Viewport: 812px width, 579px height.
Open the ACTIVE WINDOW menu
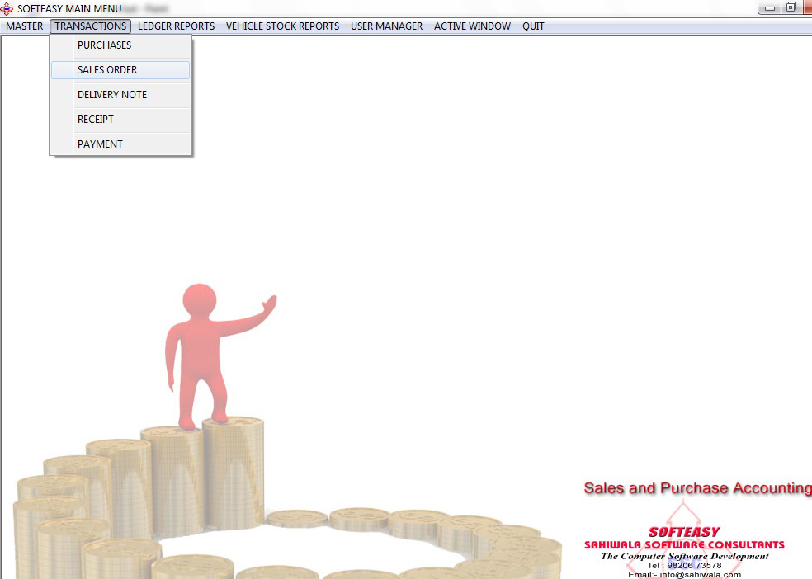click(x=471, y=26)
